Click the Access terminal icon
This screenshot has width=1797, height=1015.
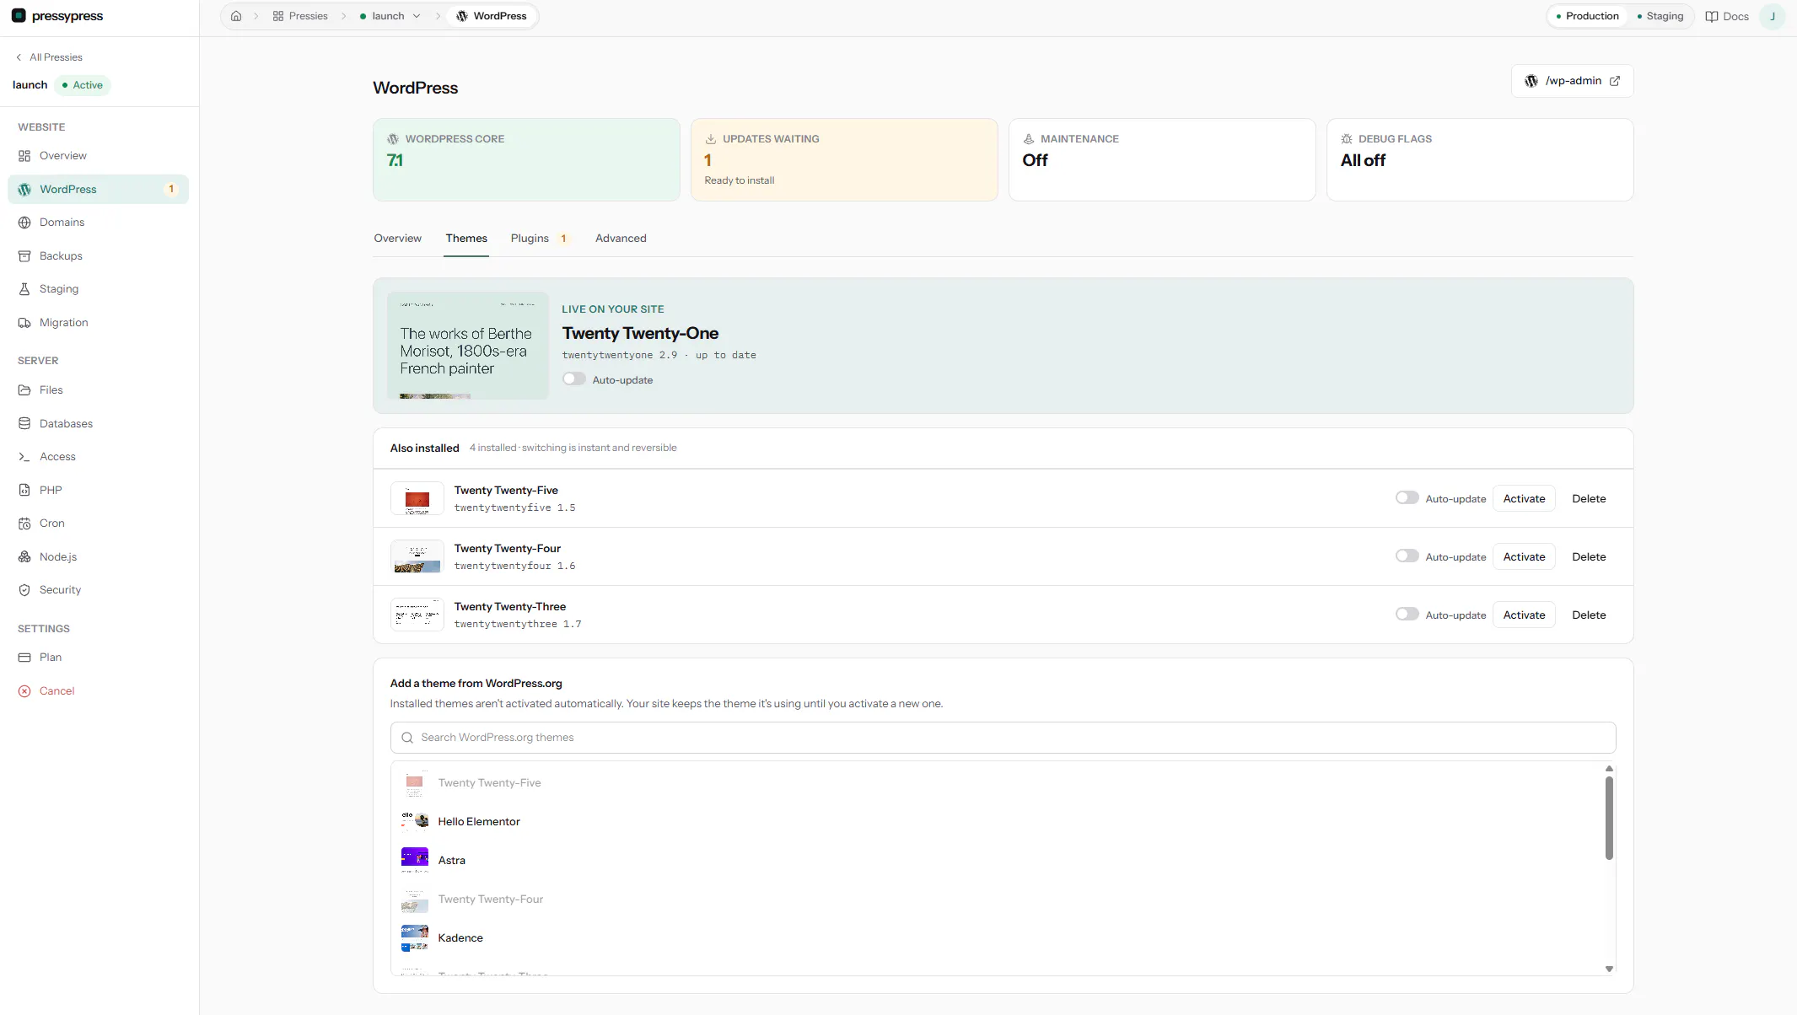(24, 457)
